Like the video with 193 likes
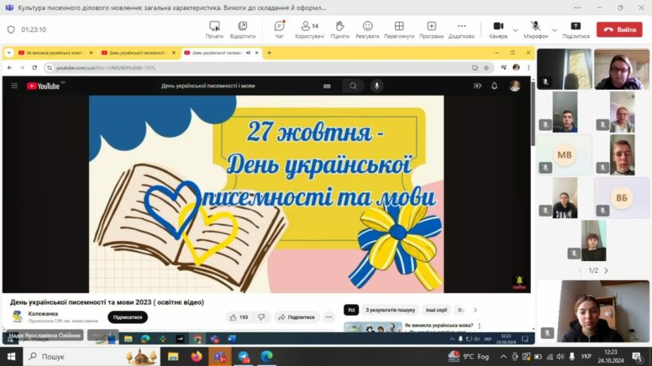 click(x=238, y=317)
